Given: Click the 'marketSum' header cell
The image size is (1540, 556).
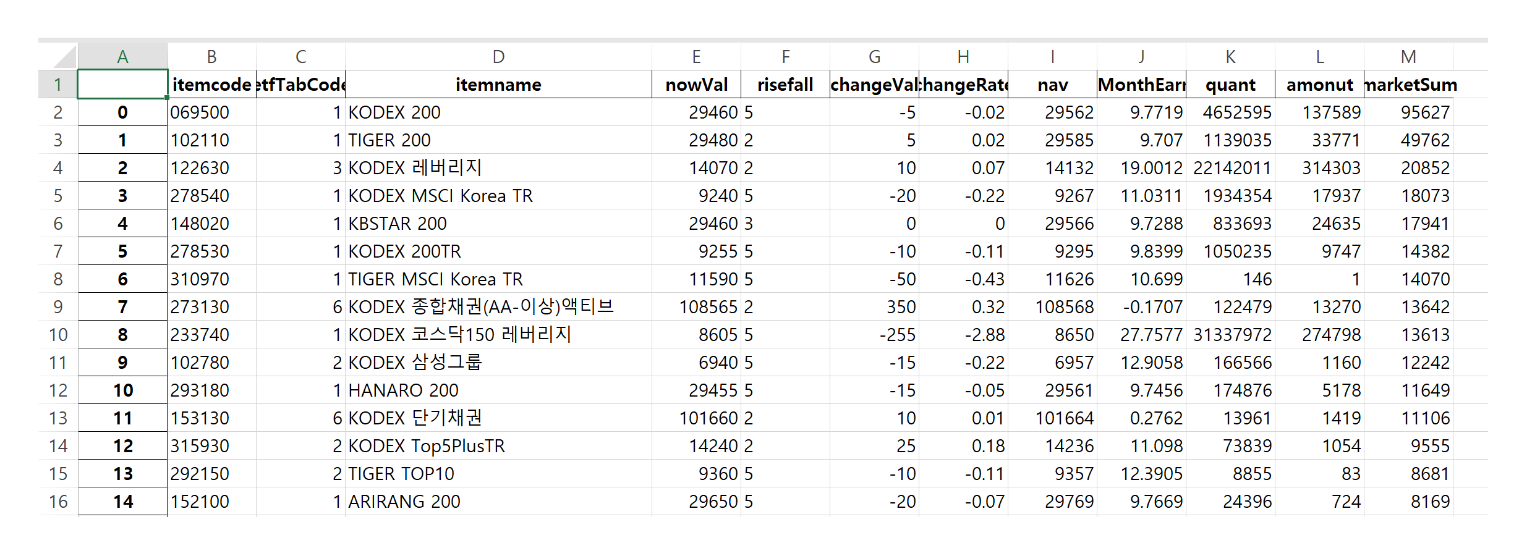Looking at the screenshot, I should (x=1408, y=84).
